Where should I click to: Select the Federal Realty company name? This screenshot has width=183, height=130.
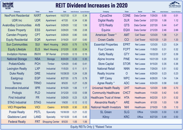(17, 122)
